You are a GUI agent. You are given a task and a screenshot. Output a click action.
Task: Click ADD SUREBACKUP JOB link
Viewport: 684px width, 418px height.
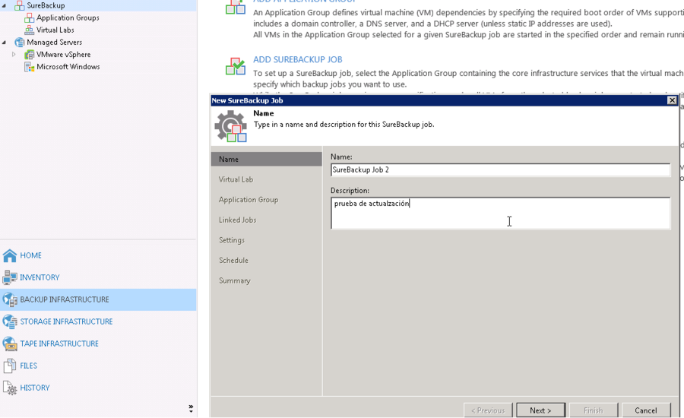(297, 60)
